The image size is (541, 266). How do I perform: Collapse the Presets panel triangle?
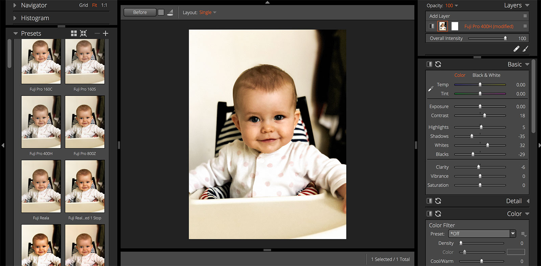pos(16,33)
